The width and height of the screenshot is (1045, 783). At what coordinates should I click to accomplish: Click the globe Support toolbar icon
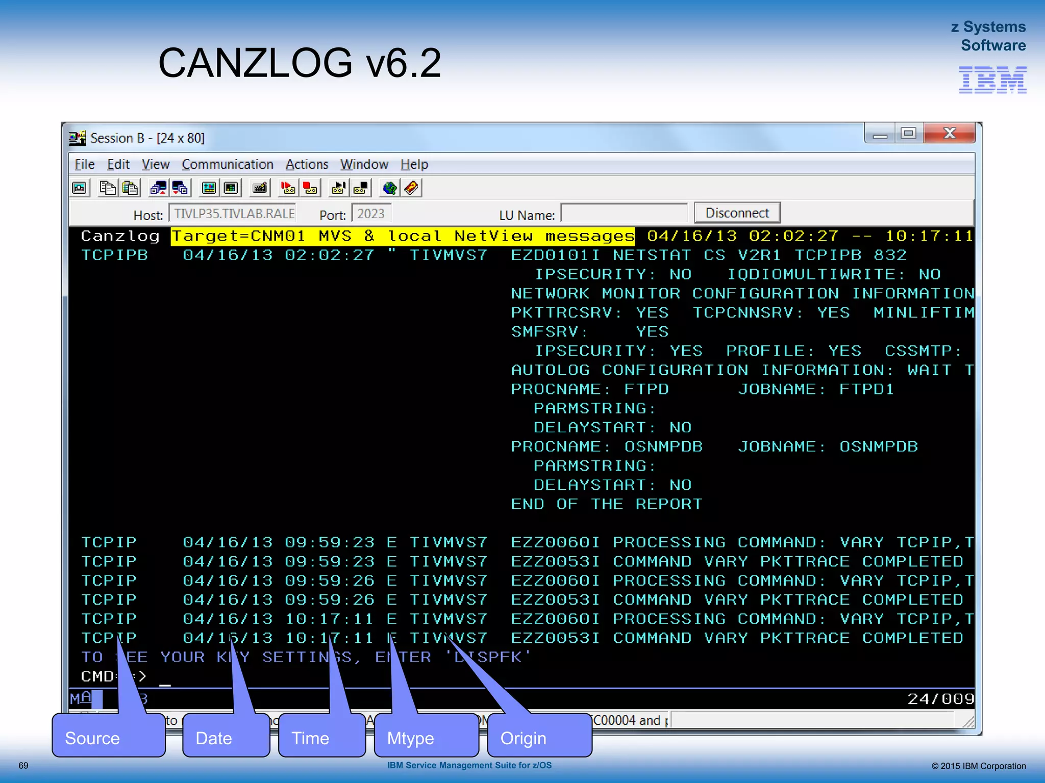pyautogui.click(x=389, y=188)
